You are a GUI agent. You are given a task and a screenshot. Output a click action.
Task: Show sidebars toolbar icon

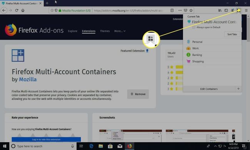point(226,10)
